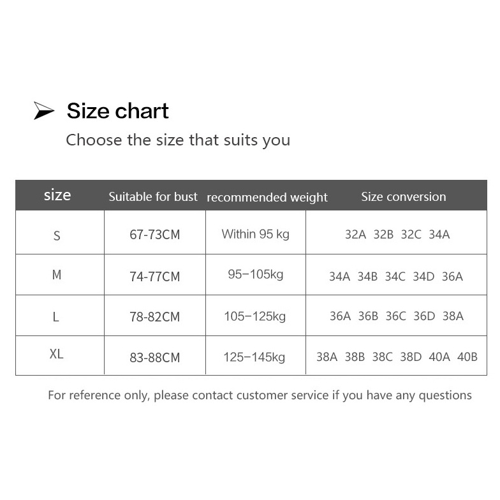The width and height of the screenshot is (500, 500).
Task: Click the 67-73CM bust cell
Action: 154,235
